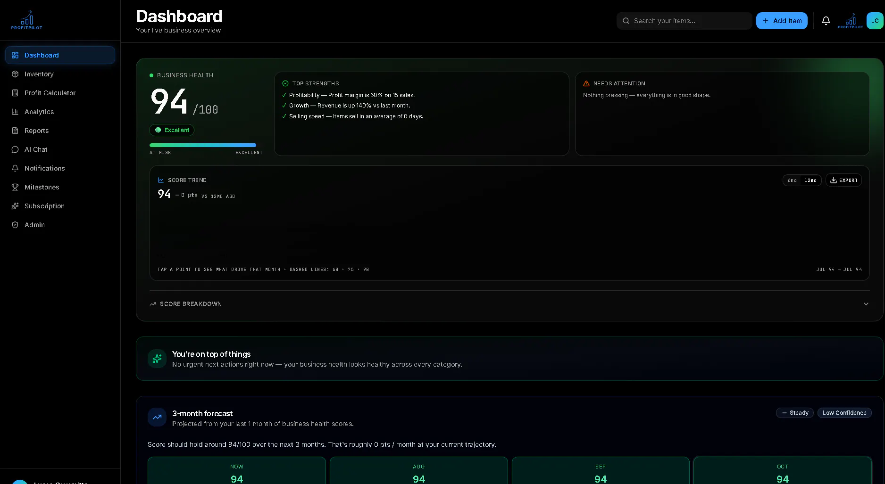
Task: Open the Milestones page
Action: point(60,187)
